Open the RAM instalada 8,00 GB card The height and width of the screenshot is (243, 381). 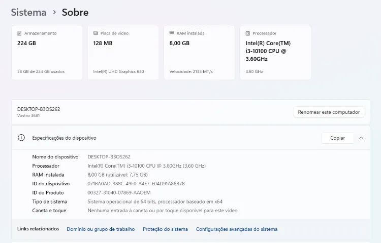point(199,52)
